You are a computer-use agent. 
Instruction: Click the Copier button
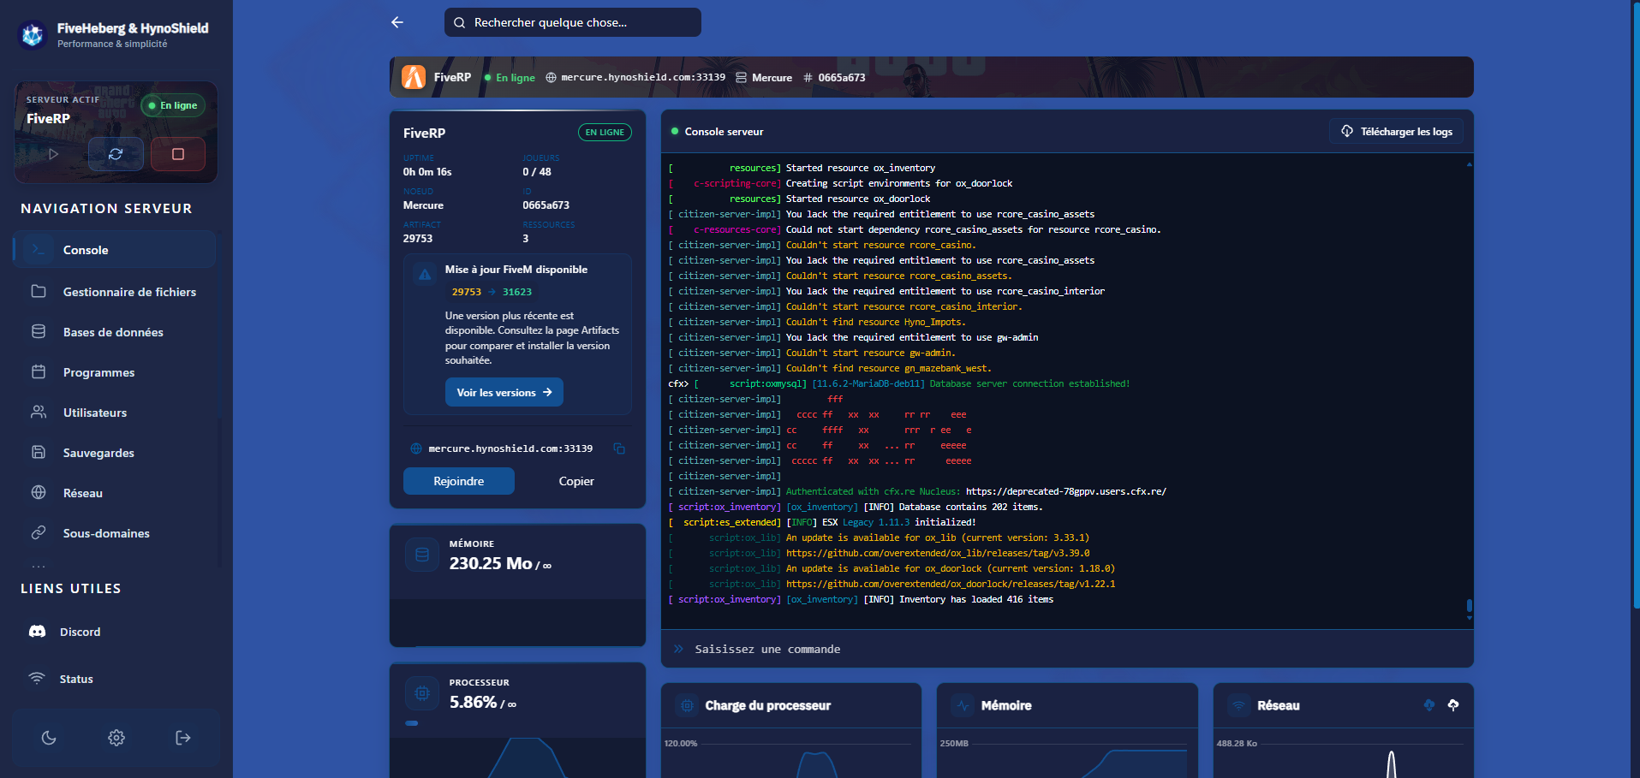(576, 481)
